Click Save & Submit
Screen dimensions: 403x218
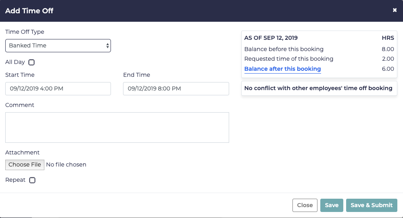point(372,205)
